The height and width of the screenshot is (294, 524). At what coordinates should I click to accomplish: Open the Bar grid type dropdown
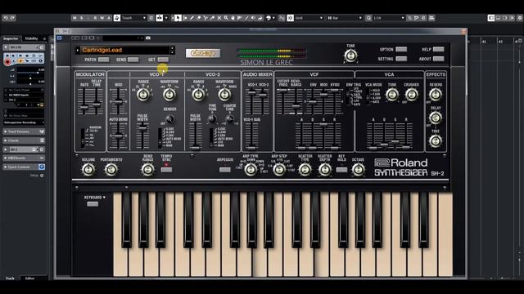coord(345,18)
